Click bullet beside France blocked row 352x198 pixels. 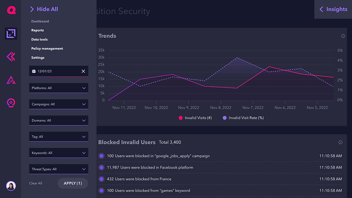point(101,179)
